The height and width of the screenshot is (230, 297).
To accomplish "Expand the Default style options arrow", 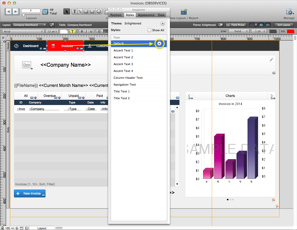I will pyautogui.click(x=159, y=44).
